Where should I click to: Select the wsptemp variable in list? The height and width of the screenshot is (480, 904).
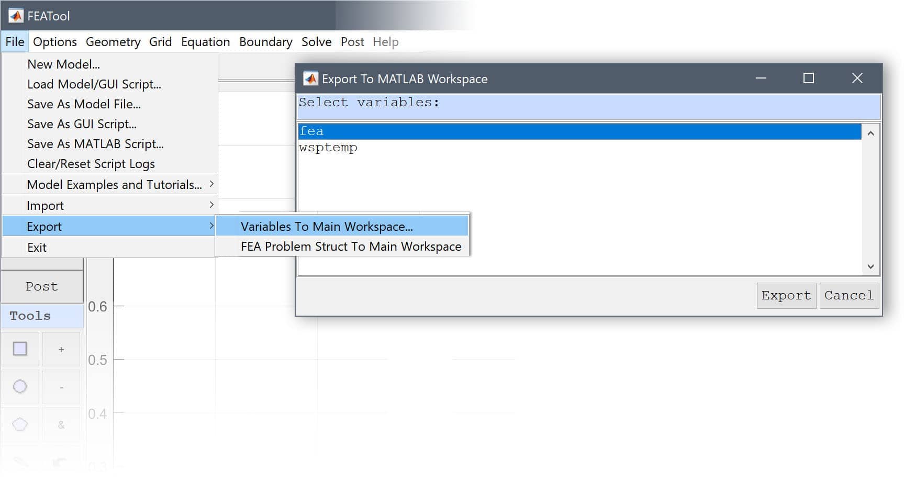click(579, 148)
